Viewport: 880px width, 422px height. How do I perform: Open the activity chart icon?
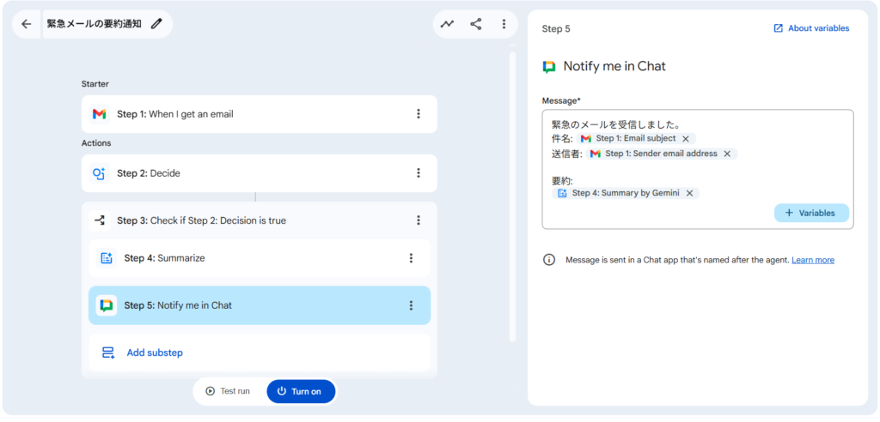pyautogui.click(x=447, y=24)
